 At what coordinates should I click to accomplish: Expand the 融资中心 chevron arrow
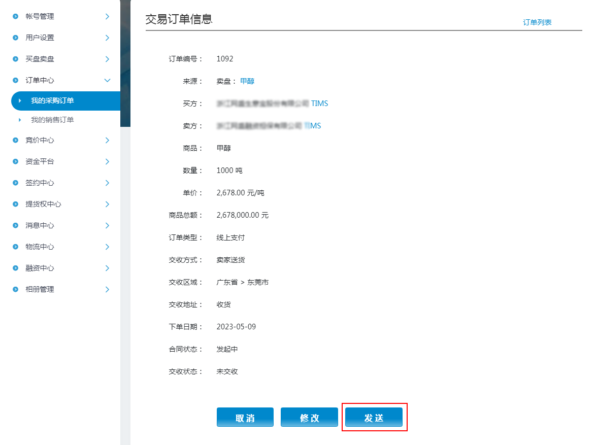[107, 268]
